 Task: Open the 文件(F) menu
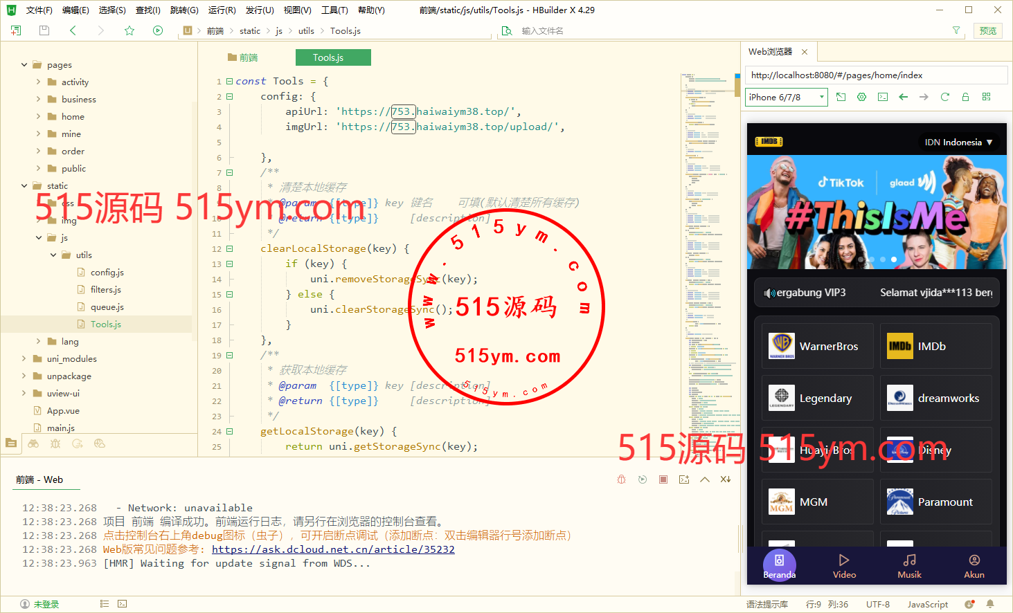point(39,10)
